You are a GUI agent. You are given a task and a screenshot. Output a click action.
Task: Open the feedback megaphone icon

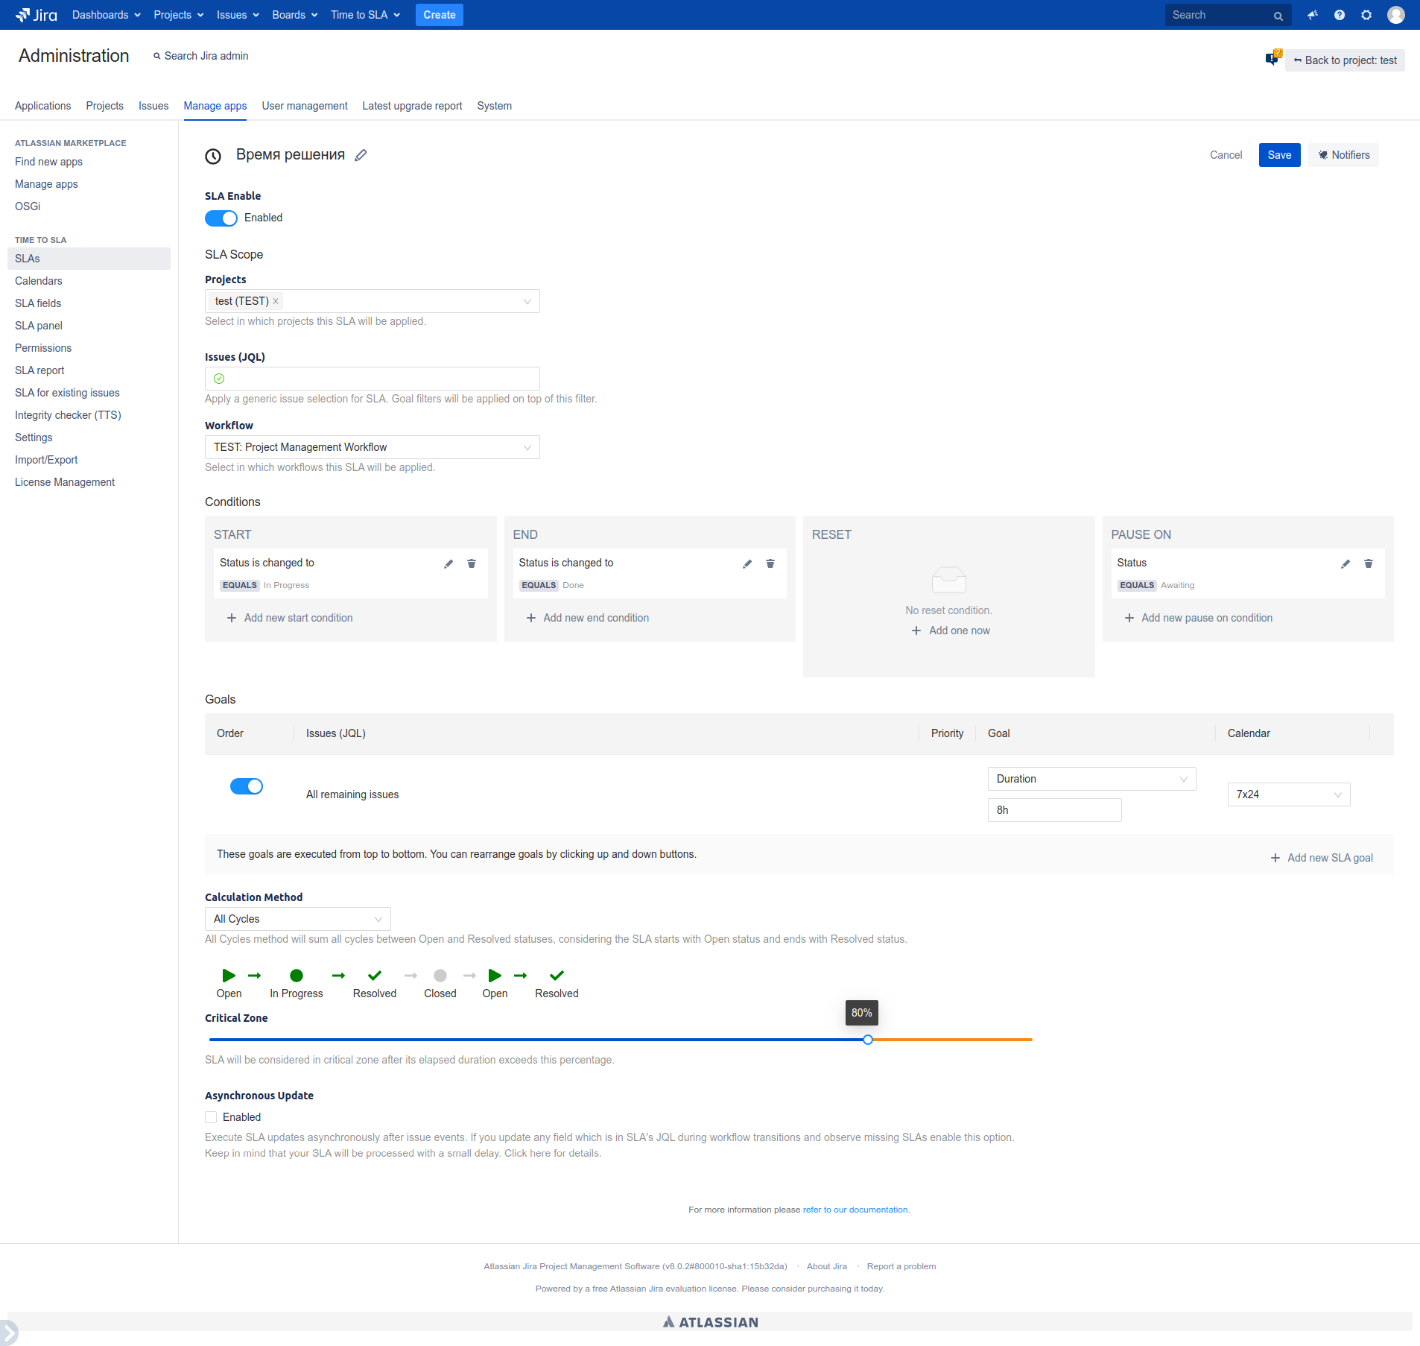click(x=1313, y=15)
